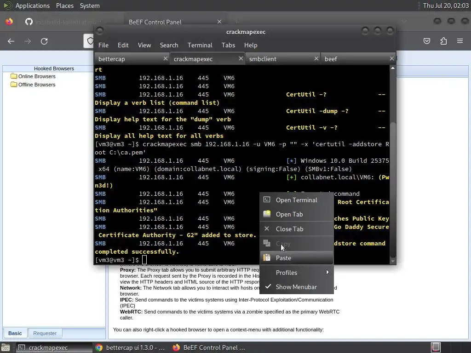The height and width of the screenshot is (353, 471).
Task: Click the Hooked Browsers panel header in BeEF
Action: click(54, 68)
